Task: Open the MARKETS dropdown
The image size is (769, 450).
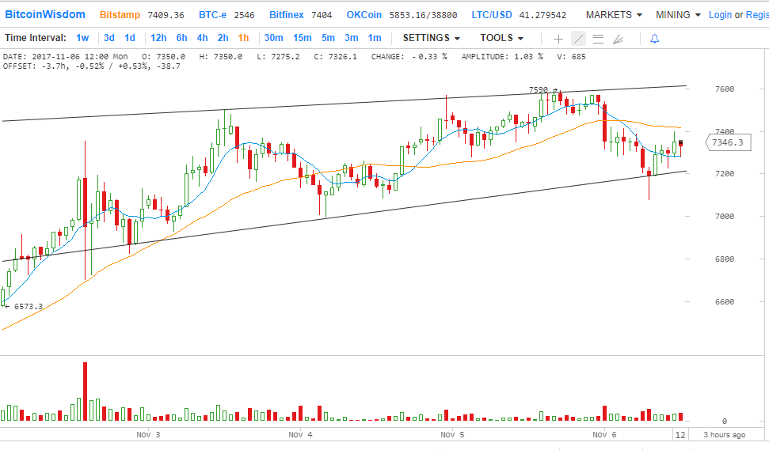Action: point(613,15)
